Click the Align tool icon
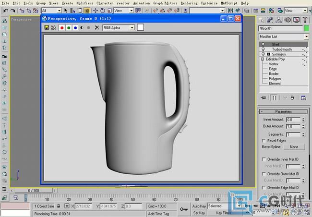The image size is (312, 217). 238,11
